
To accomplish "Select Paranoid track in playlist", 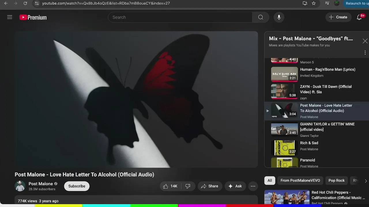I will [x=317, y=162].
